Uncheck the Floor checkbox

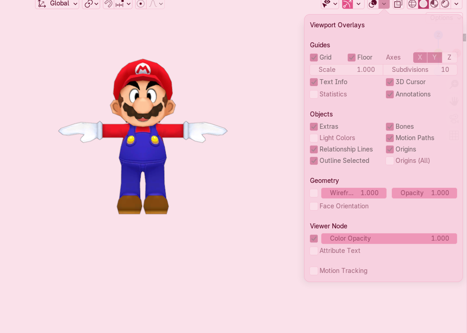[x=351, y=57]
